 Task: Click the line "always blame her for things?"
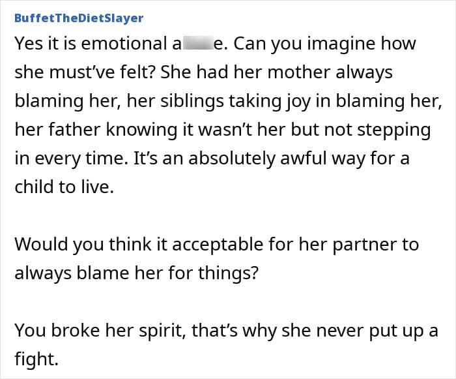click(136, 273)
